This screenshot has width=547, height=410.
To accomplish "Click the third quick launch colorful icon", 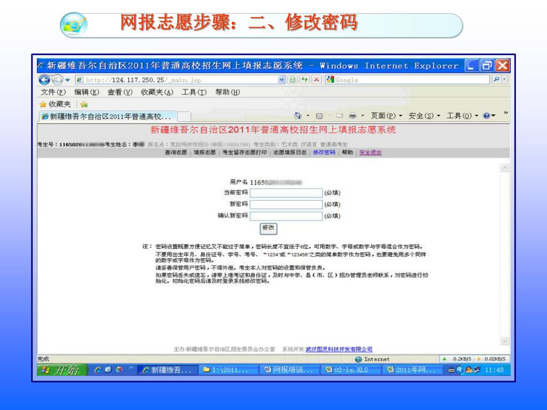I will pyautogui.click(x=120, y=369).
